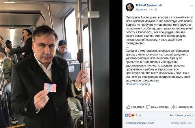Open the Этим поделились: 2 300 shares link

coord(140,123)
